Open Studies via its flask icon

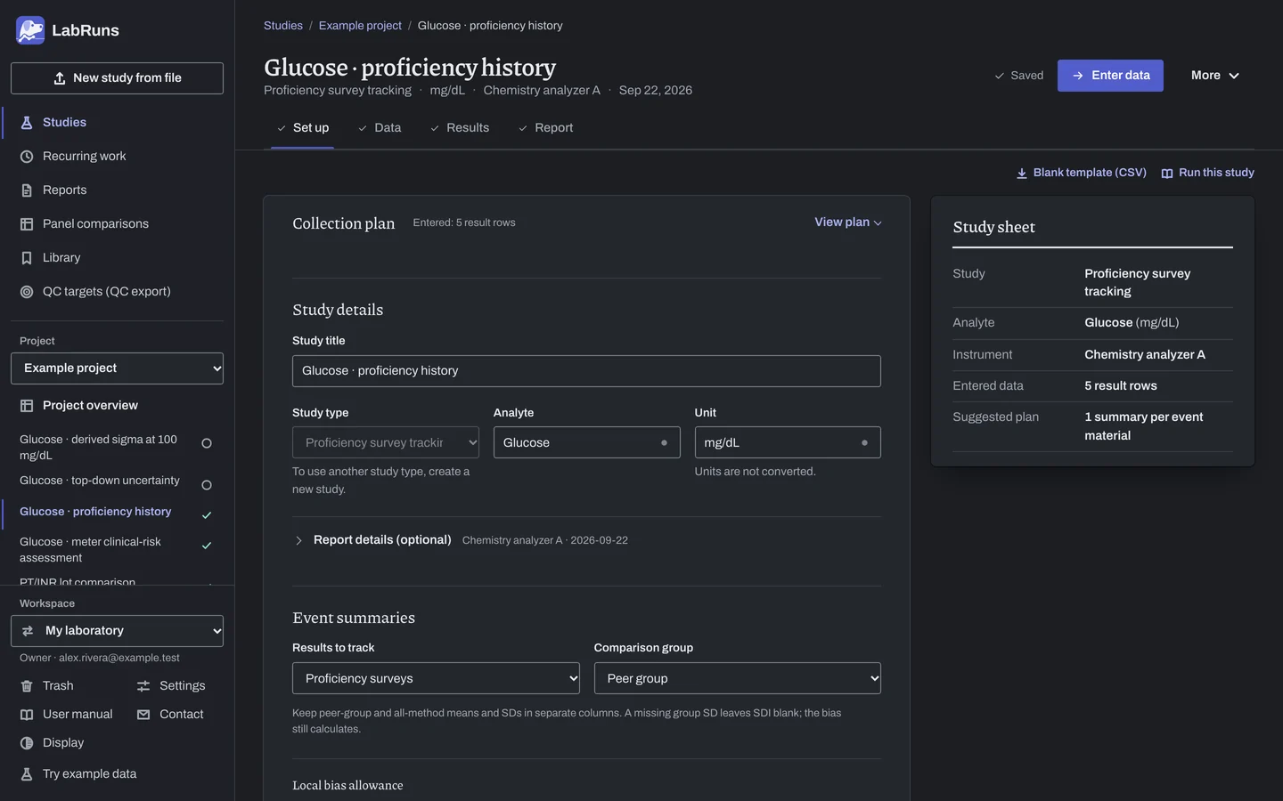(27, 123)
